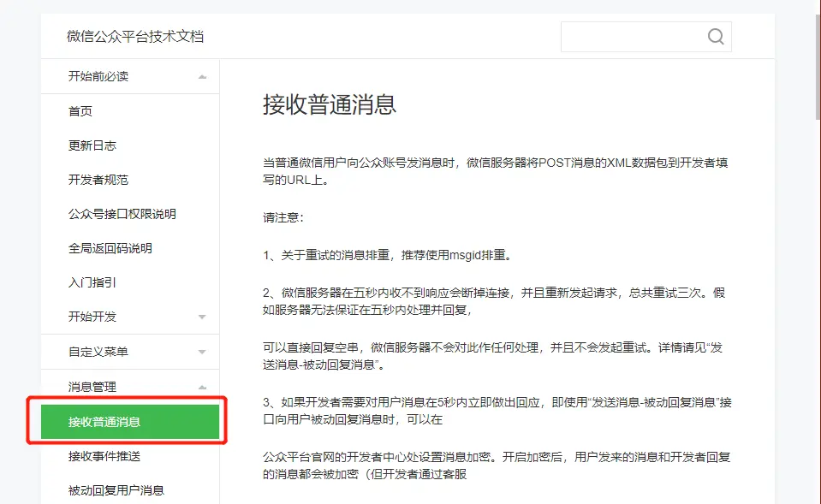
Task: Open 被动回复用户消息 in the sidebar
Action: pyautogui.click(x=116, y=490)
